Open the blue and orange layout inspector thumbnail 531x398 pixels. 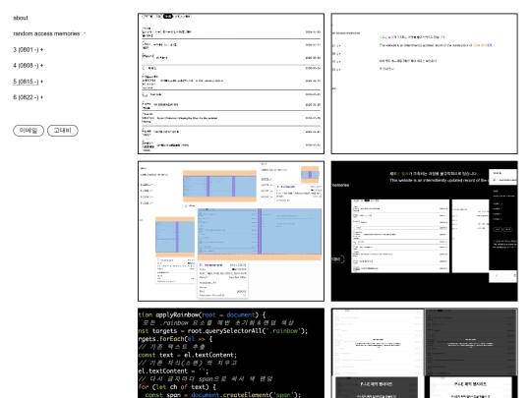[x=231, y=231]
